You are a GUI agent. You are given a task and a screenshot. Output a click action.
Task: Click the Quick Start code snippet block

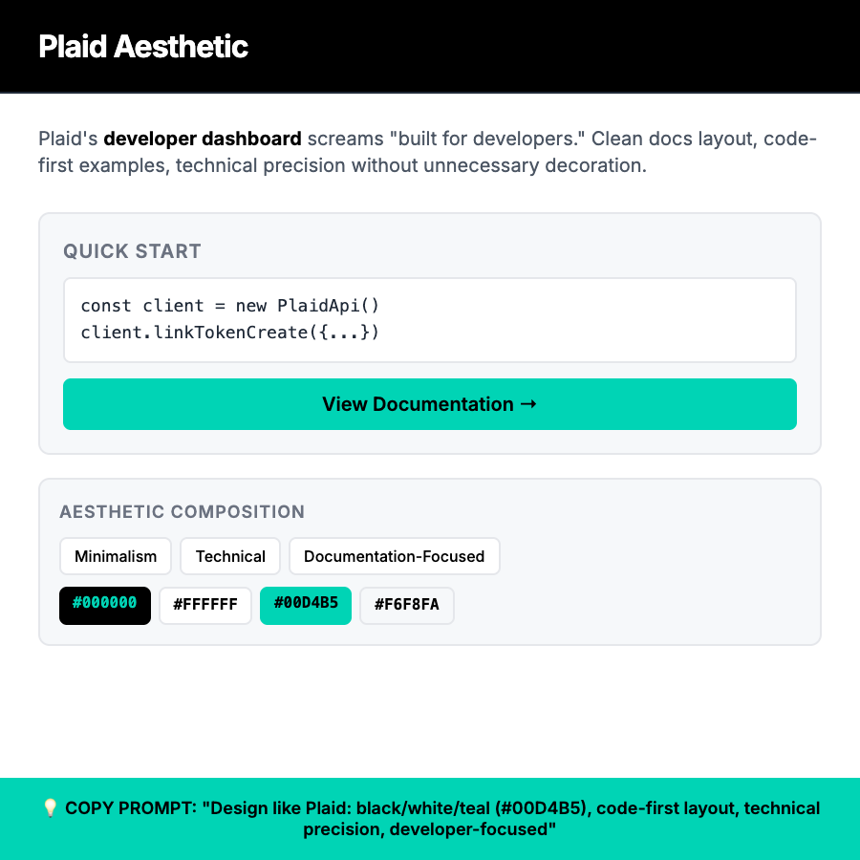tap(429, 319)
